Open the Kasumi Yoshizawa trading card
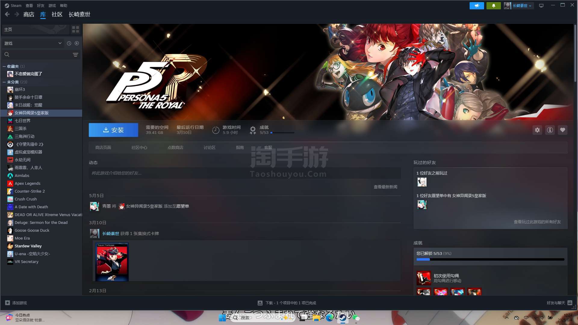Viewport: 578px width, 325px height. tap(112, 262)
